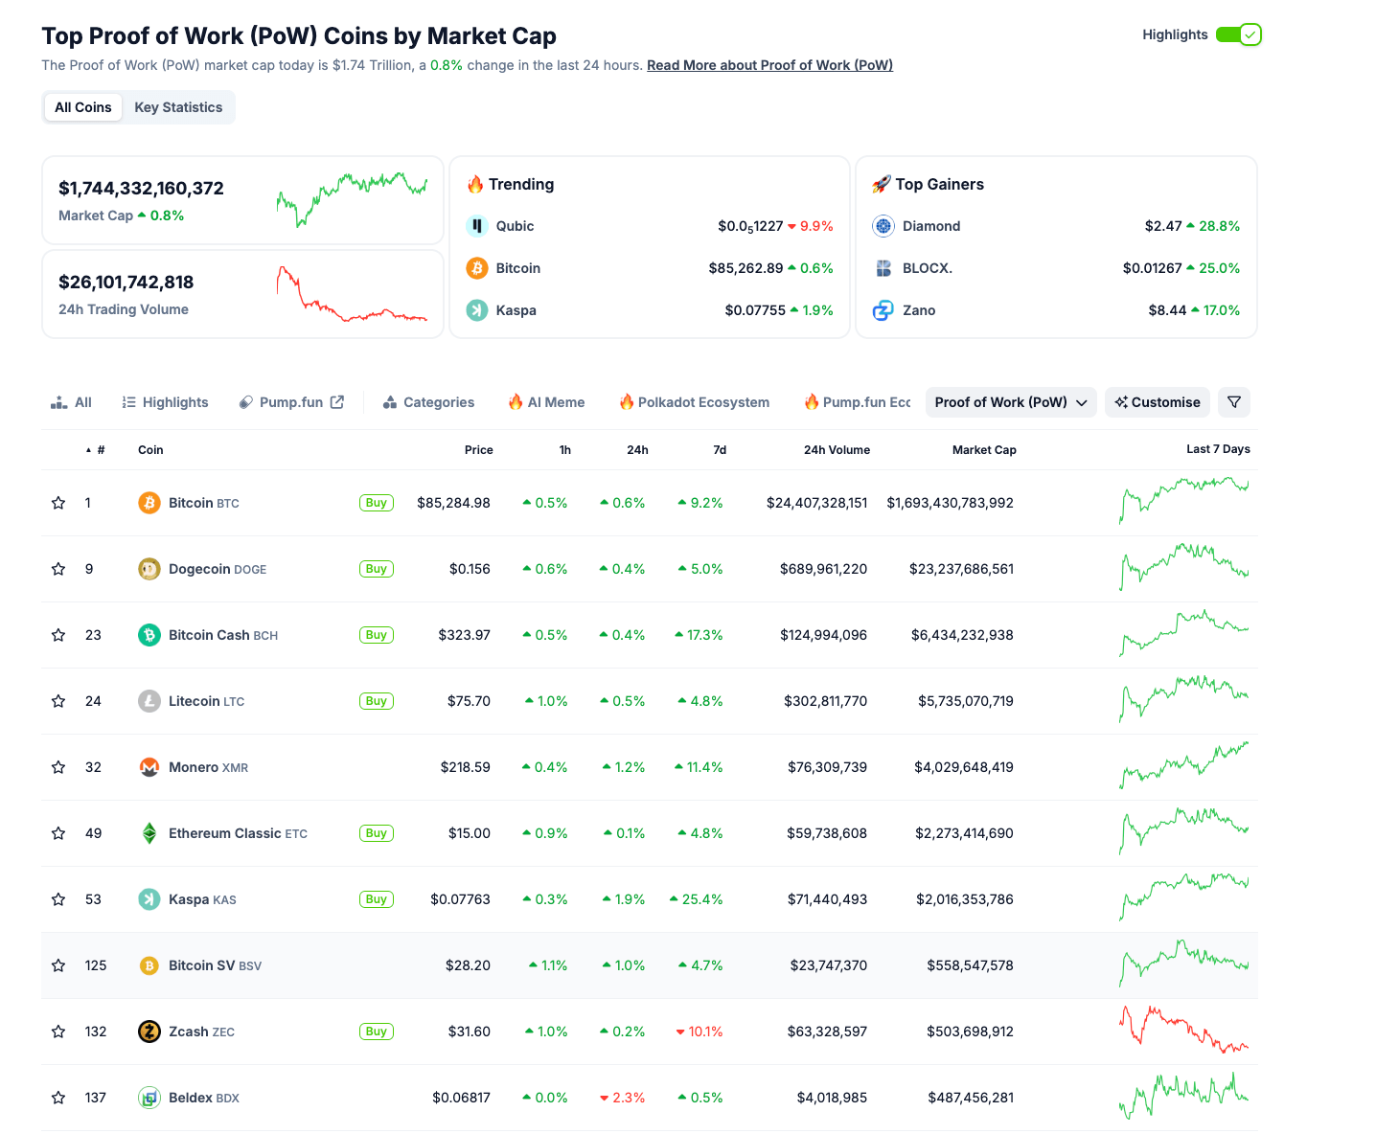Switch to the Key Statistics tab
Image resolution: width=1376 pixels, height=1134 pixels.
coord(178,106)
